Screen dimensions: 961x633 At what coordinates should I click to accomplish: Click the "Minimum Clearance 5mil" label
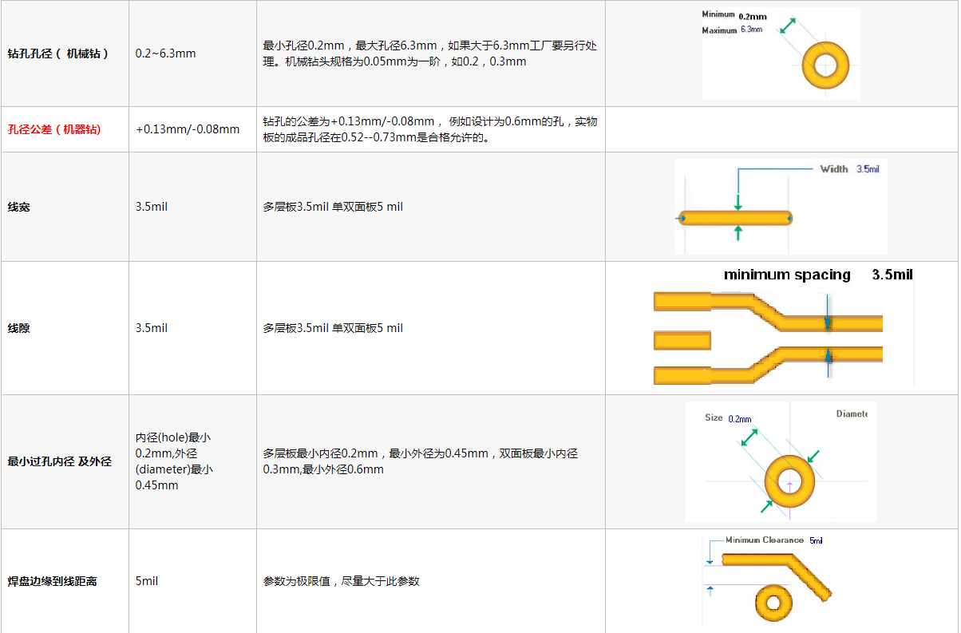773,540
